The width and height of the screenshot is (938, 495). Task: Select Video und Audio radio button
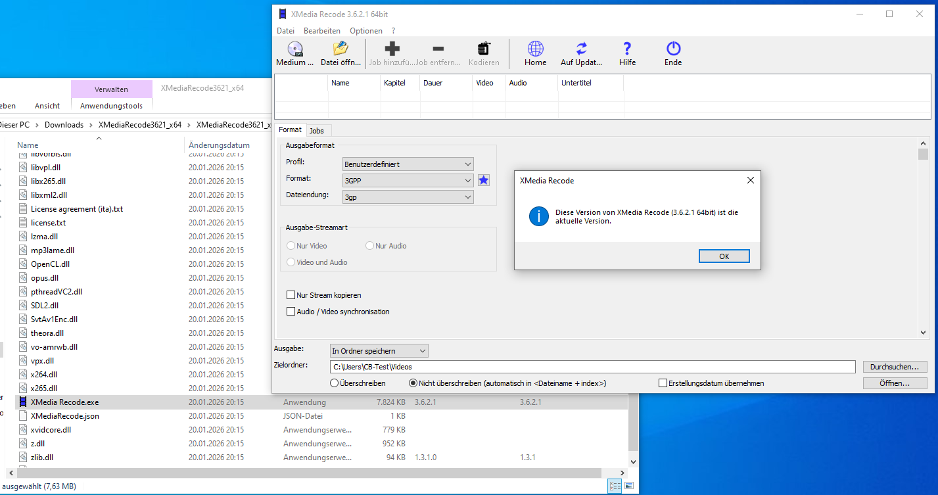coord(291,262)
